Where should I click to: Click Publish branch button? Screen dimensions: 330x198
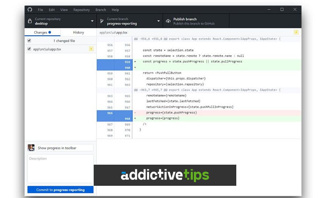[196, 21]
